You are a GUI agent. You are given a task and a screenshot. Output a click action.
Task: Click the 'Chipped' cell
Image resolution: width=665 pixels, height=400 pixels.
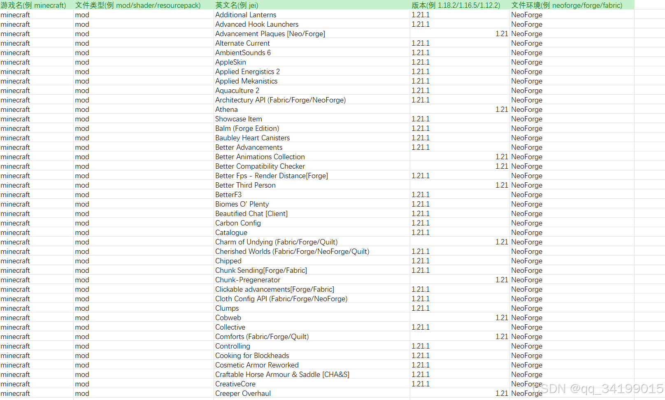(x=312, y=261)
